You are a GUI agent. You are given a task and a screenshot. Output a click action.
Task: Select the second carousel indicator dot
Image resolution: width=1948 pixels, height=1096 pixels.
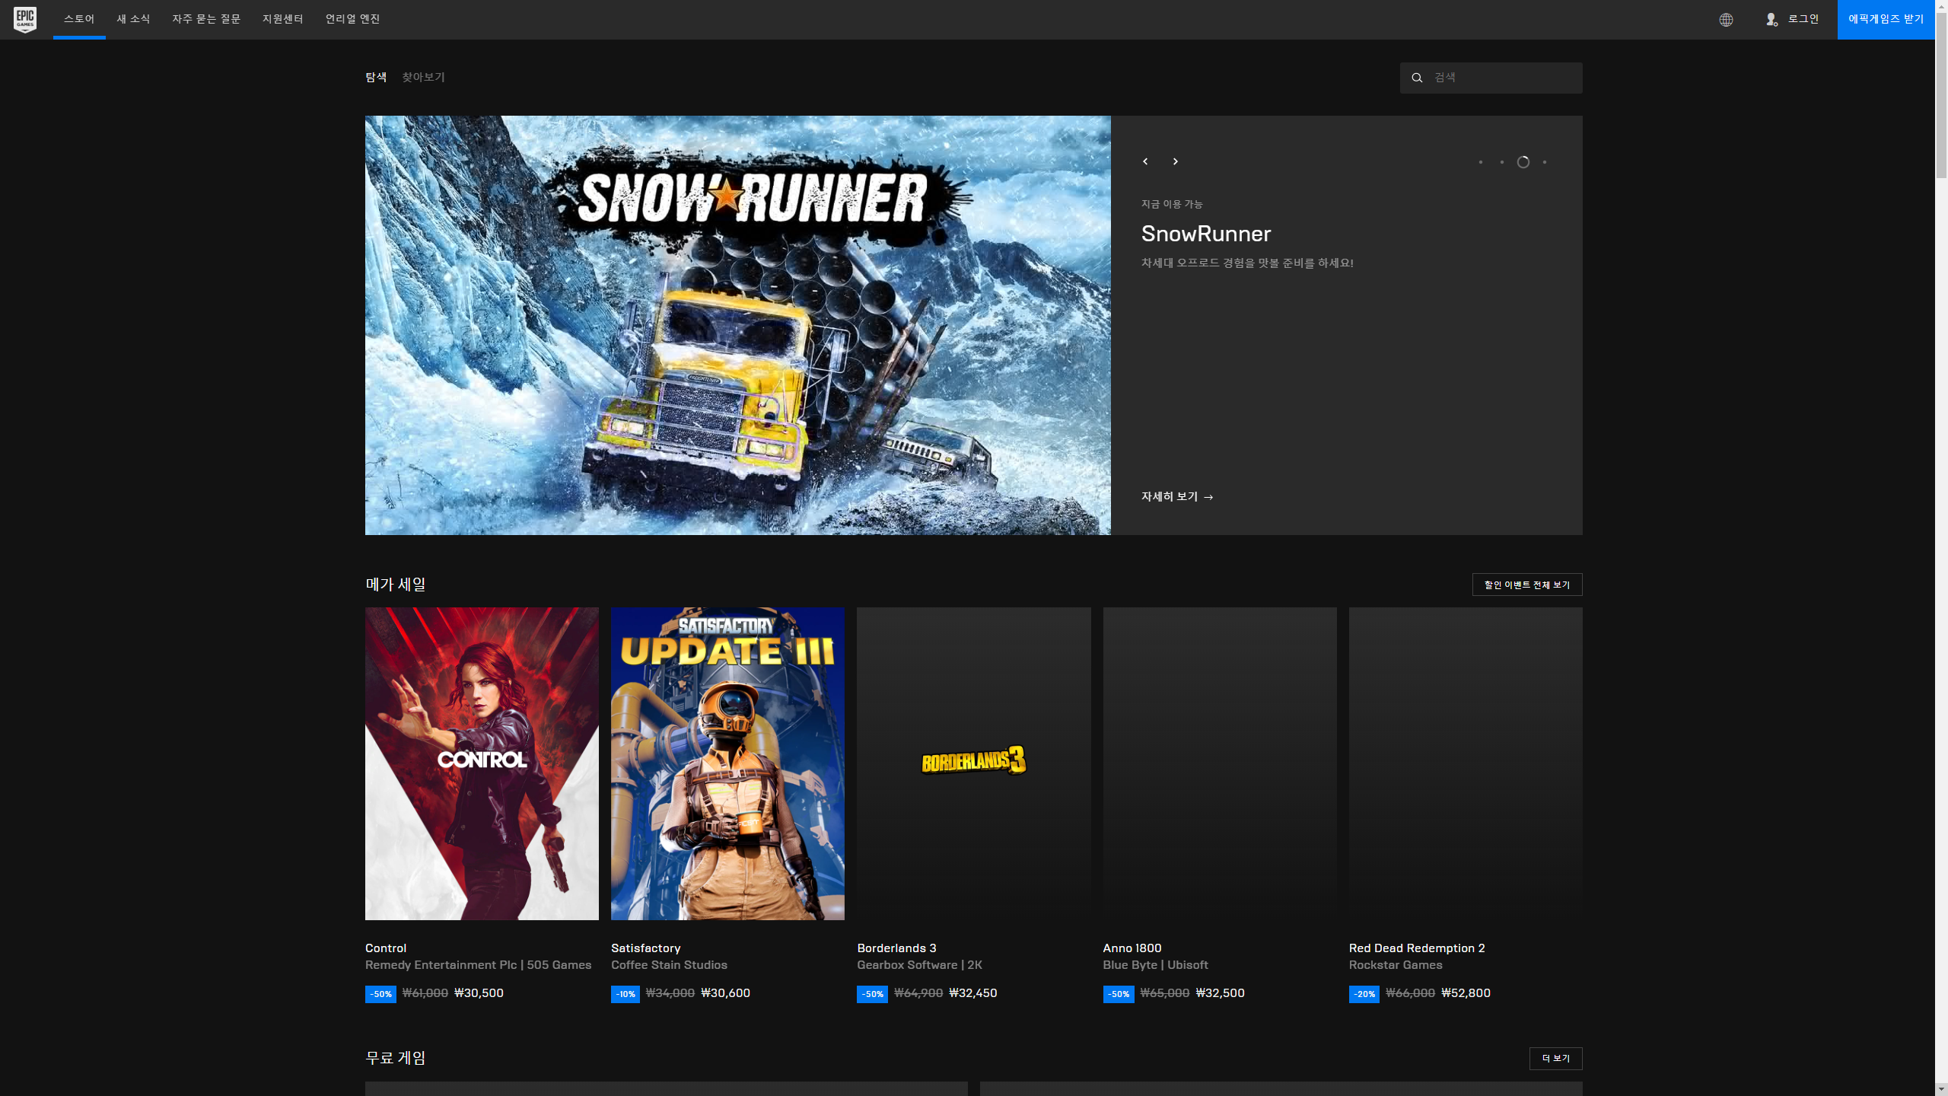point(1502,162)
